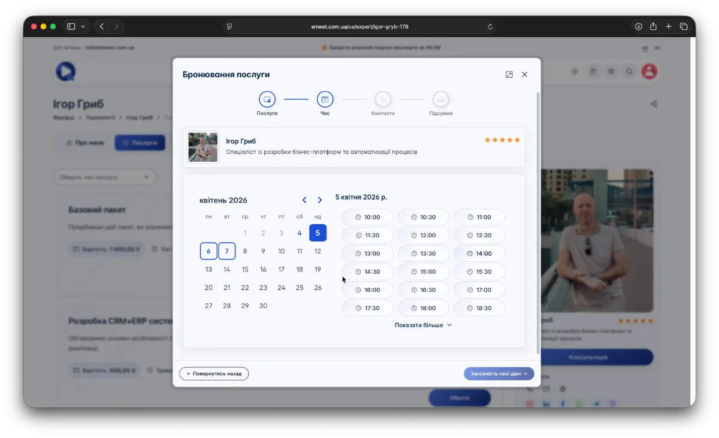
Task: Select the 10:00 time slot
Action: (367, 218)
